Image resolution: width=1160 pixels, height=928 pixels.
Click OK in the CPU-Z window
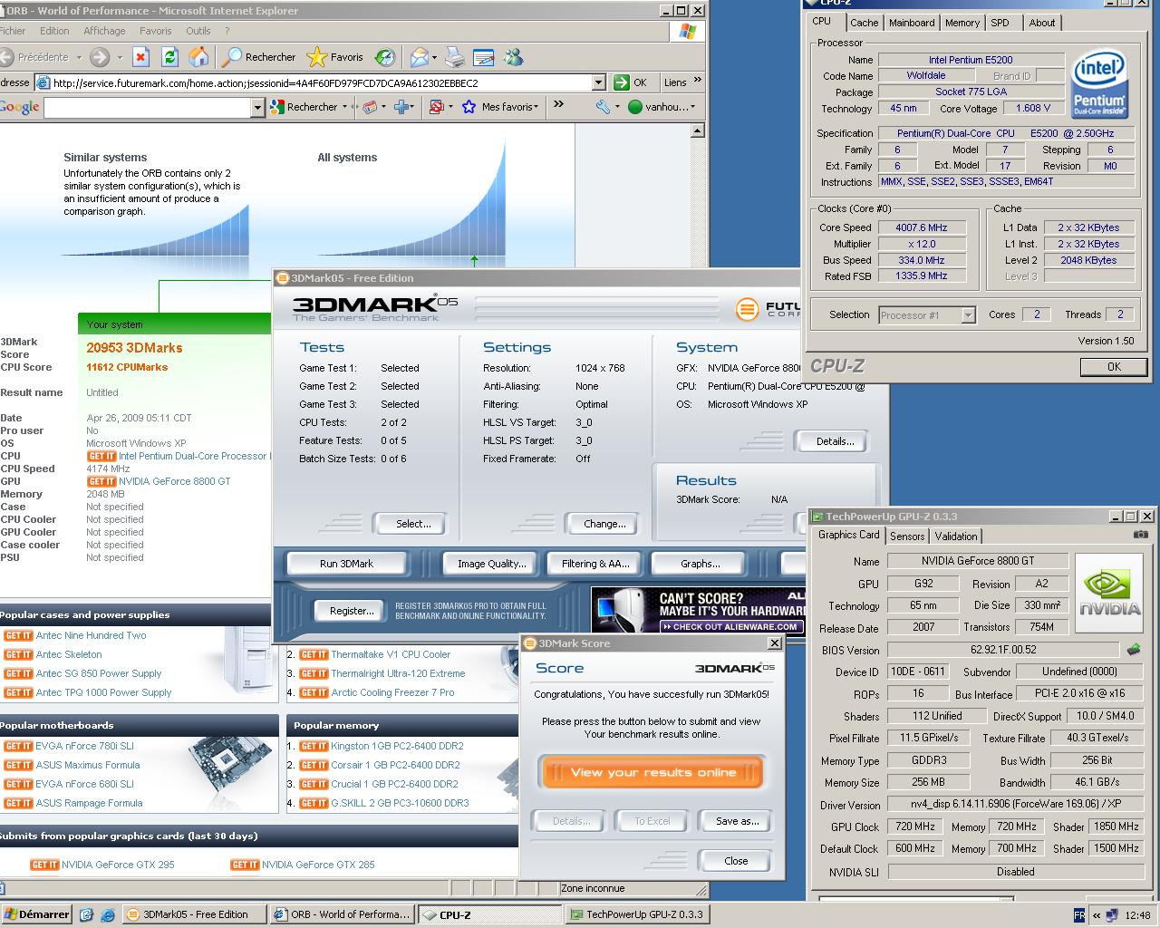click(x=1114, y=367)
